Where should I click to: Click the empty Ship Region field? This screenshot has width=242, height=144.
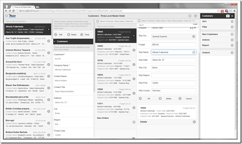[x=174, y=75]
